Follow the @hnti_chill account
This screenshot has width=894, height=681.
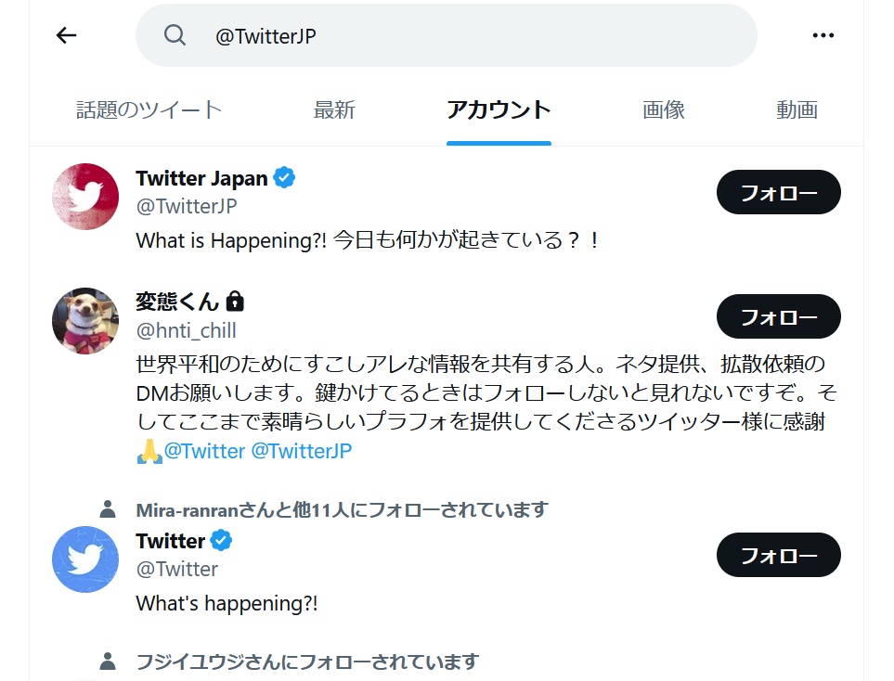pos(778,316)
